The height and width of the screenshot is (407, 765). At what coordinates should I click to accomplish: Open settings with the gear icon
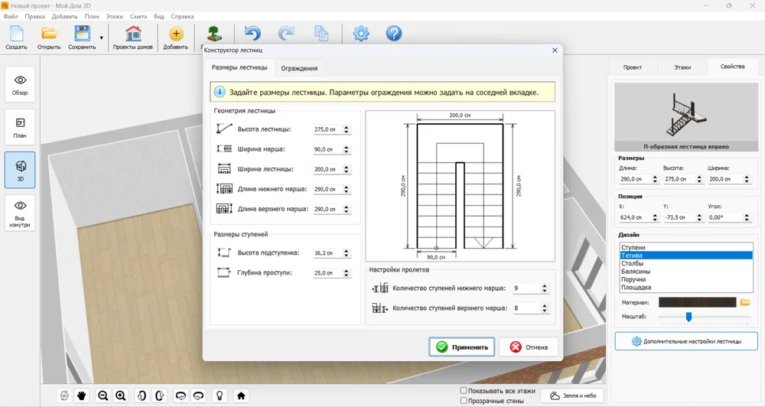[x=361, y=34]
